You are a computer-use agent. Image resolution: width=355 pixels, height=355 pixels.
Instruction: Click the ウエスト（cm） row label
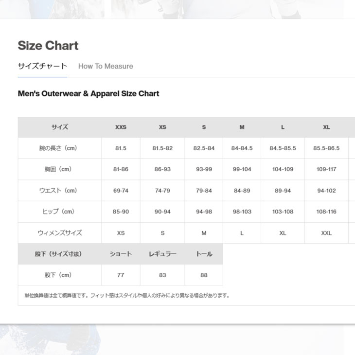click(x=60, y=191)
